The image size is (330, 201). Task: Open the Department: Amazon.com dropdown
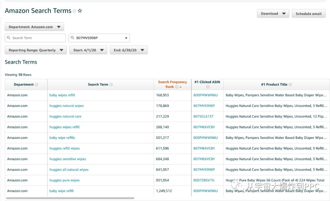pyautogui.click(x=34, y=27)
